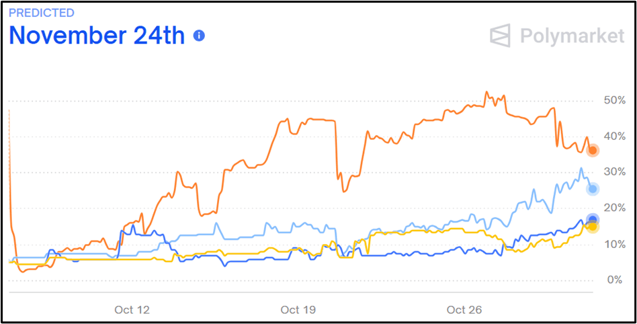Click the orange line's endpoint dot
The width and height of the screenshot is (637, 324).
[x=593, y=150]
